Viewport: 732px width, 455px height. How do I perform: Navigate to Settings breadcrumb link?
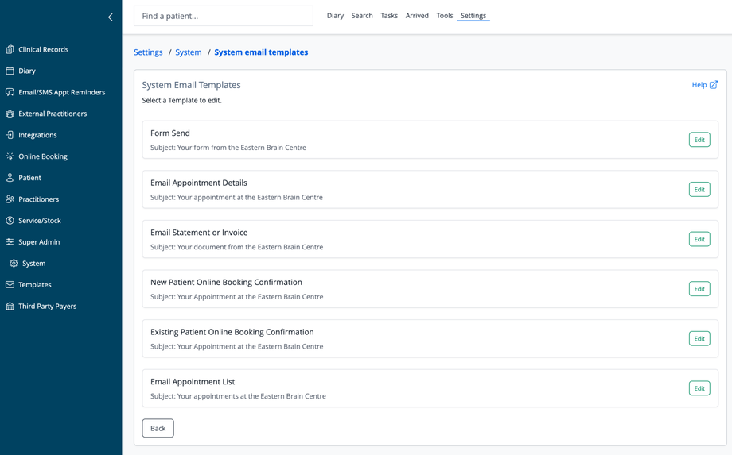[148, 52]
